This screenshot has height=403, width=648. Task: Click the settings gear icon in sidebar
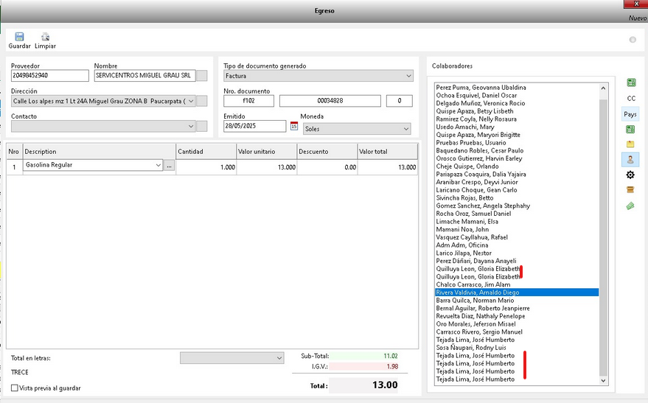coord(630,175)
